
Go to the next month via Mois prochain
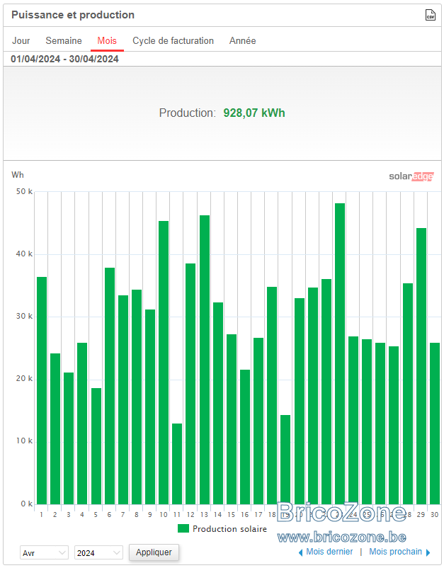click(x=395, y=552)
